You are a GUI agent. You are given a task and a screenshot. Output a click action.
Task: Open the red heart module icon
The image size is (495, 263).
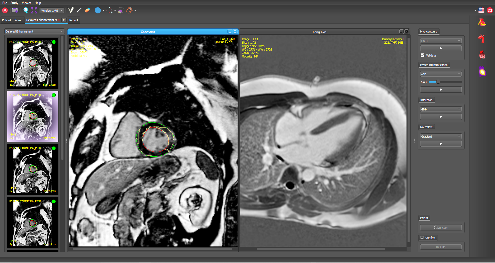click(482, 55)
